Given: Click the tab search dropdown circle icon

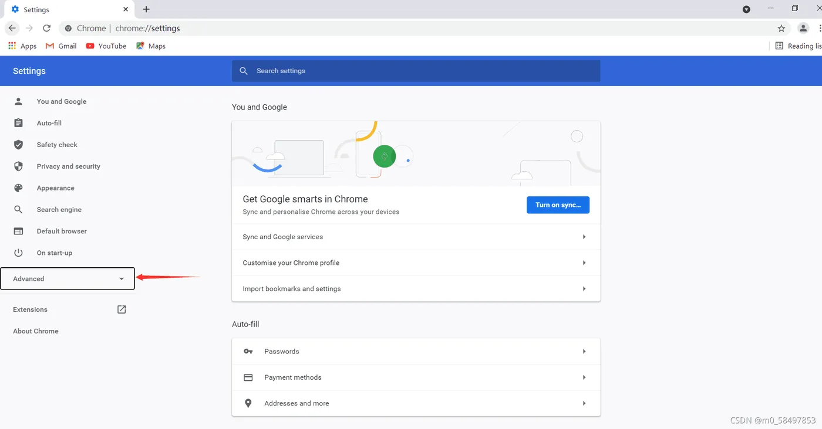Looking at the screenshot, I should 746,9.
